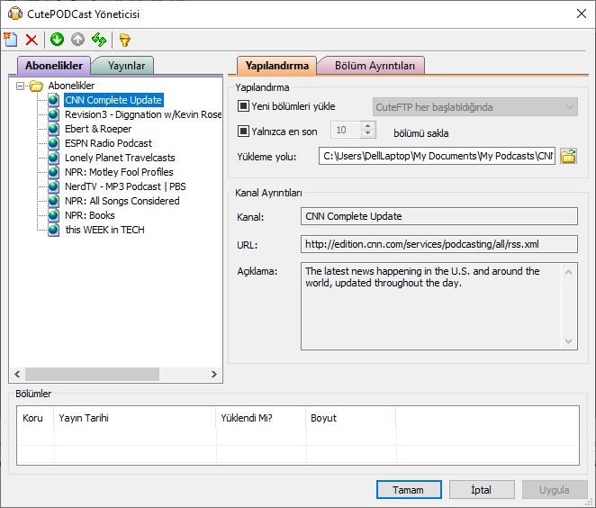Click the Abonelikler root folder label

pyautogui.click(x=71, y=86)
